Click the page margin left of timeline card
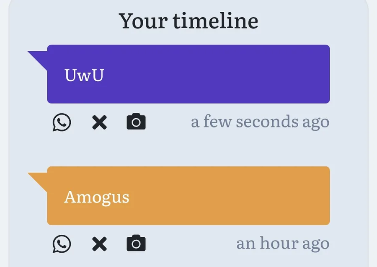Viewport: 377px width, 267px height. click(x=4, y=133)
